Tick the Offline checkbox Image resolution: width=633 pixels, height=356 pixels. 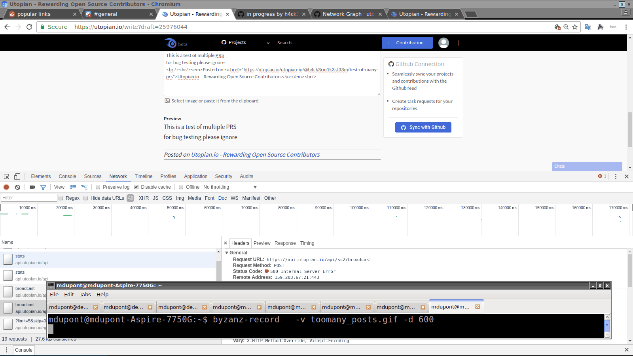click(x=181, y=187)
